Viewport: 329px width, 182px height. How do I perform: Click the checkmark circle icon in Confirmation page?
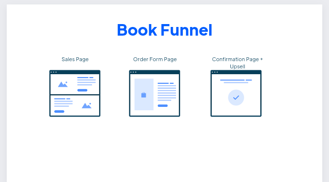[236, 98]
